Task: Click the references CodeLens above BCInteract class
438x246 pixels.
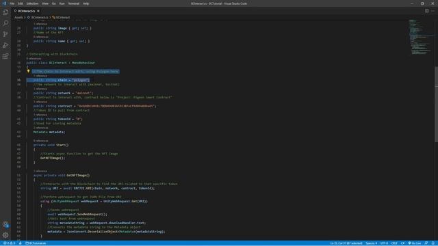Action: click(x=34, y=59)
